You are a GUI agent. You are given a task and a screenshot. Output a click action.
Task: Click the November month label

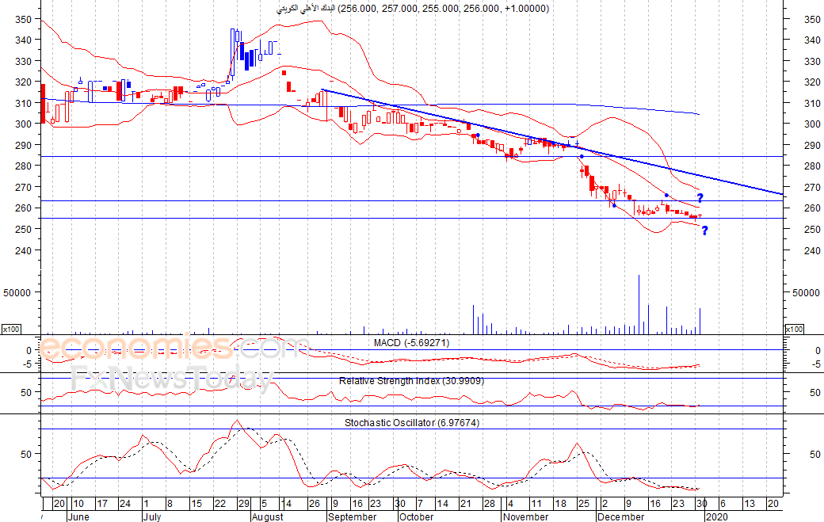pyautogui.click(x=525, y=516)
